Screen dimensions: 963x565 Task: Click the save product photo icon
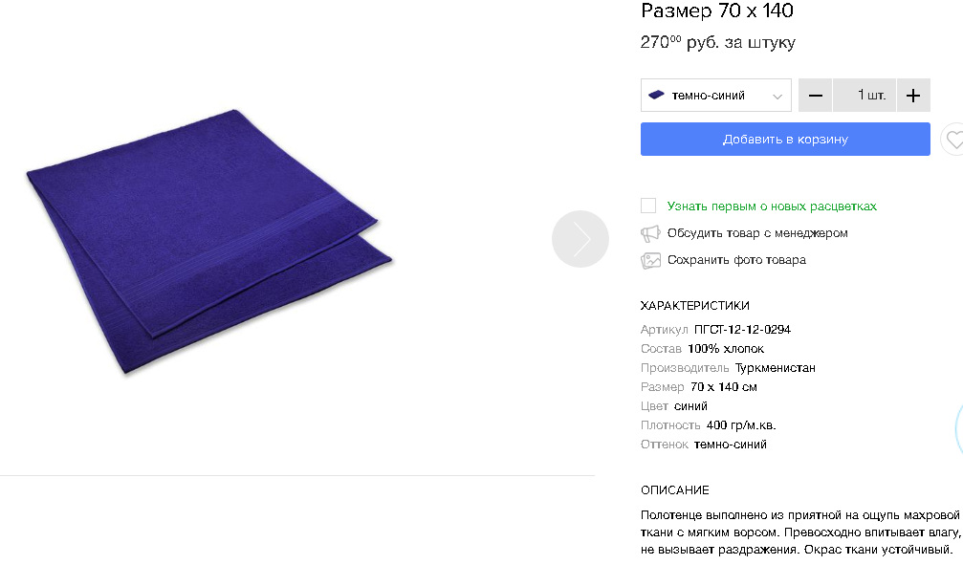coord(650,260)
